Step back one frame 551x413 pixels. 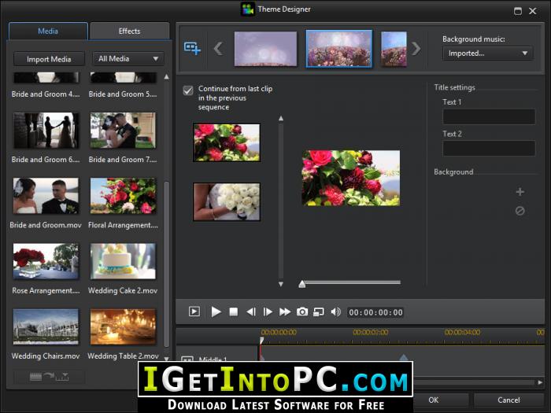251,312
